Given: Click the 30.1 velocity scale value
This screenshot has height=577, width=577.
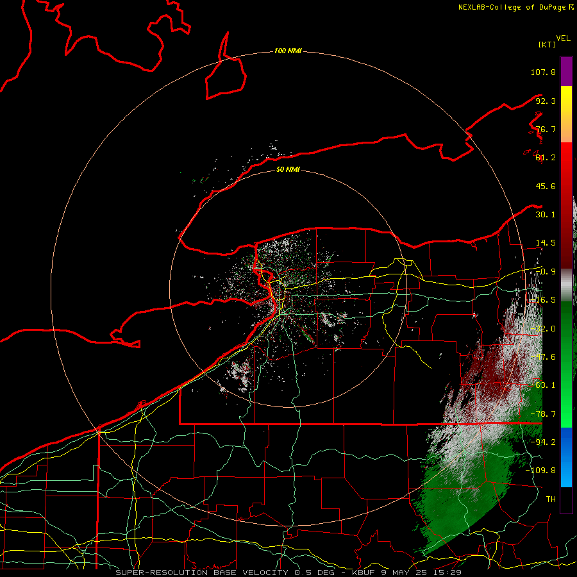Looking at the screenshot, I should pyautogui.click(x=546, y=215).
